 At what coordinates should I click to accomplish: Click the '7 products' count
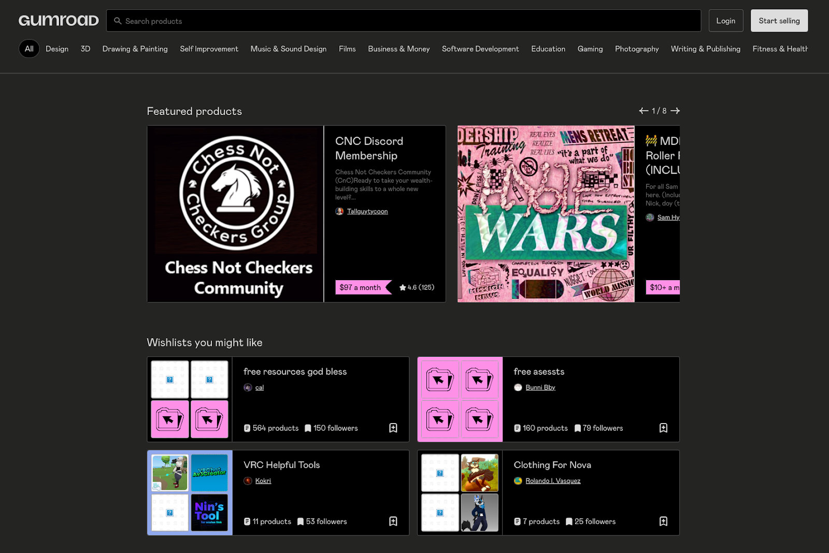537,521
